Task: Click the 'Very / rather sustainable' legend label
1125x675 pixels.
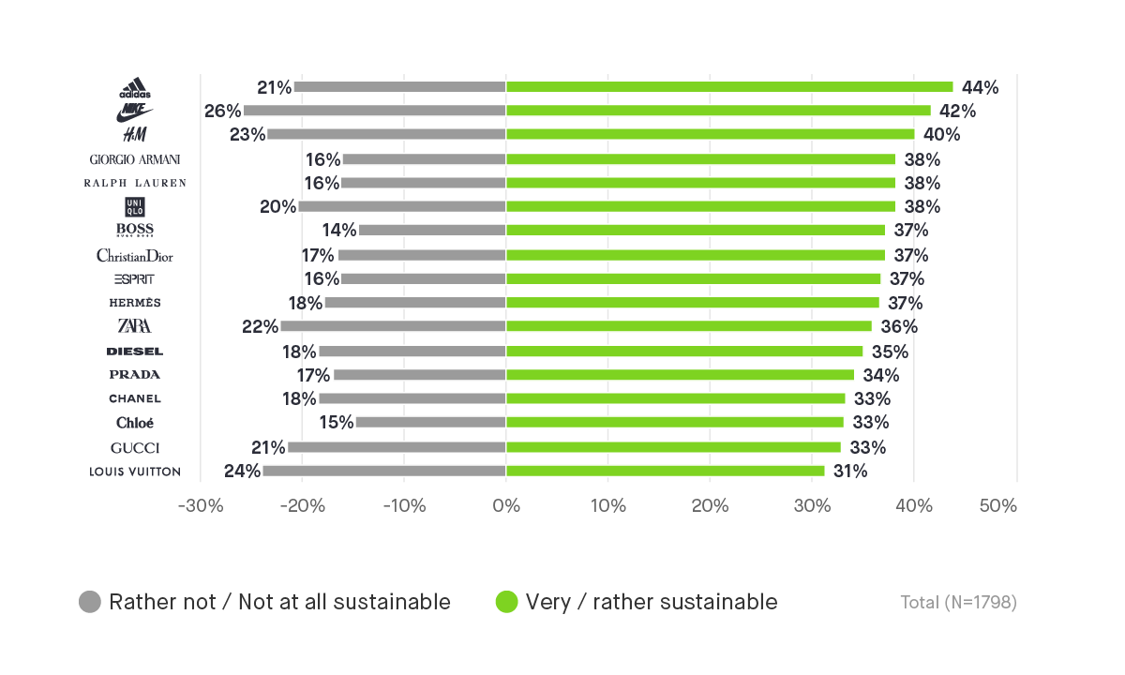Action: tap(651, 602)
